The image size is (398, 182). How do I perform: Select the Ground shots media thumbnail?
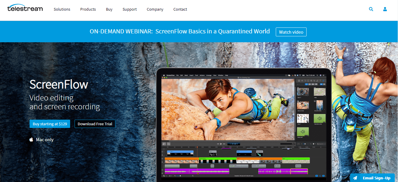point(320,105)
